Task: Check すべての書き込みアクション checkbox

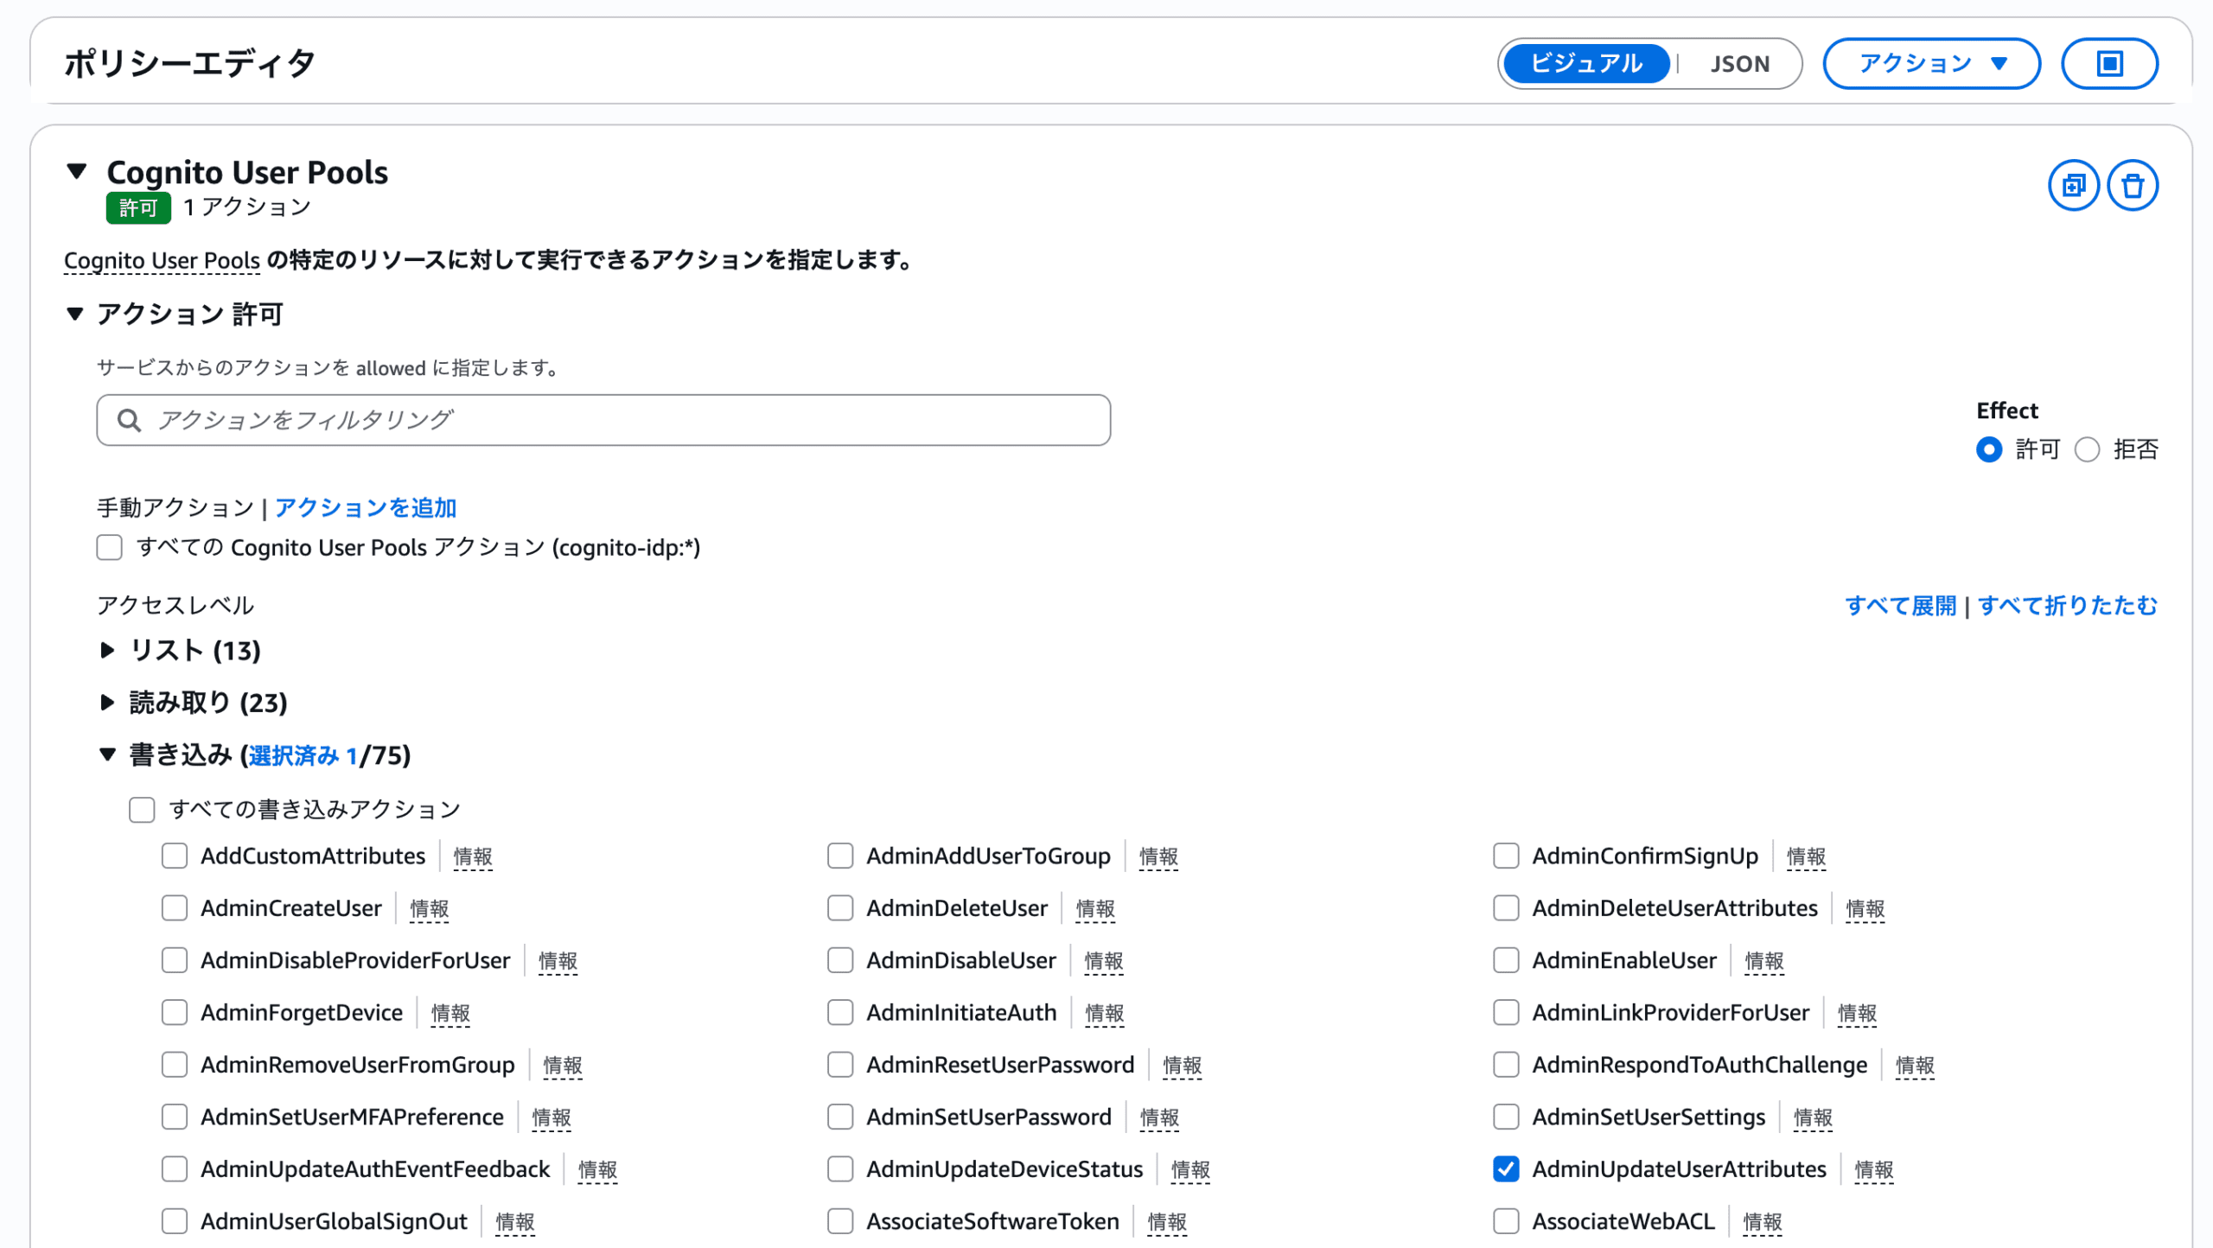Action: coord(142,810)
